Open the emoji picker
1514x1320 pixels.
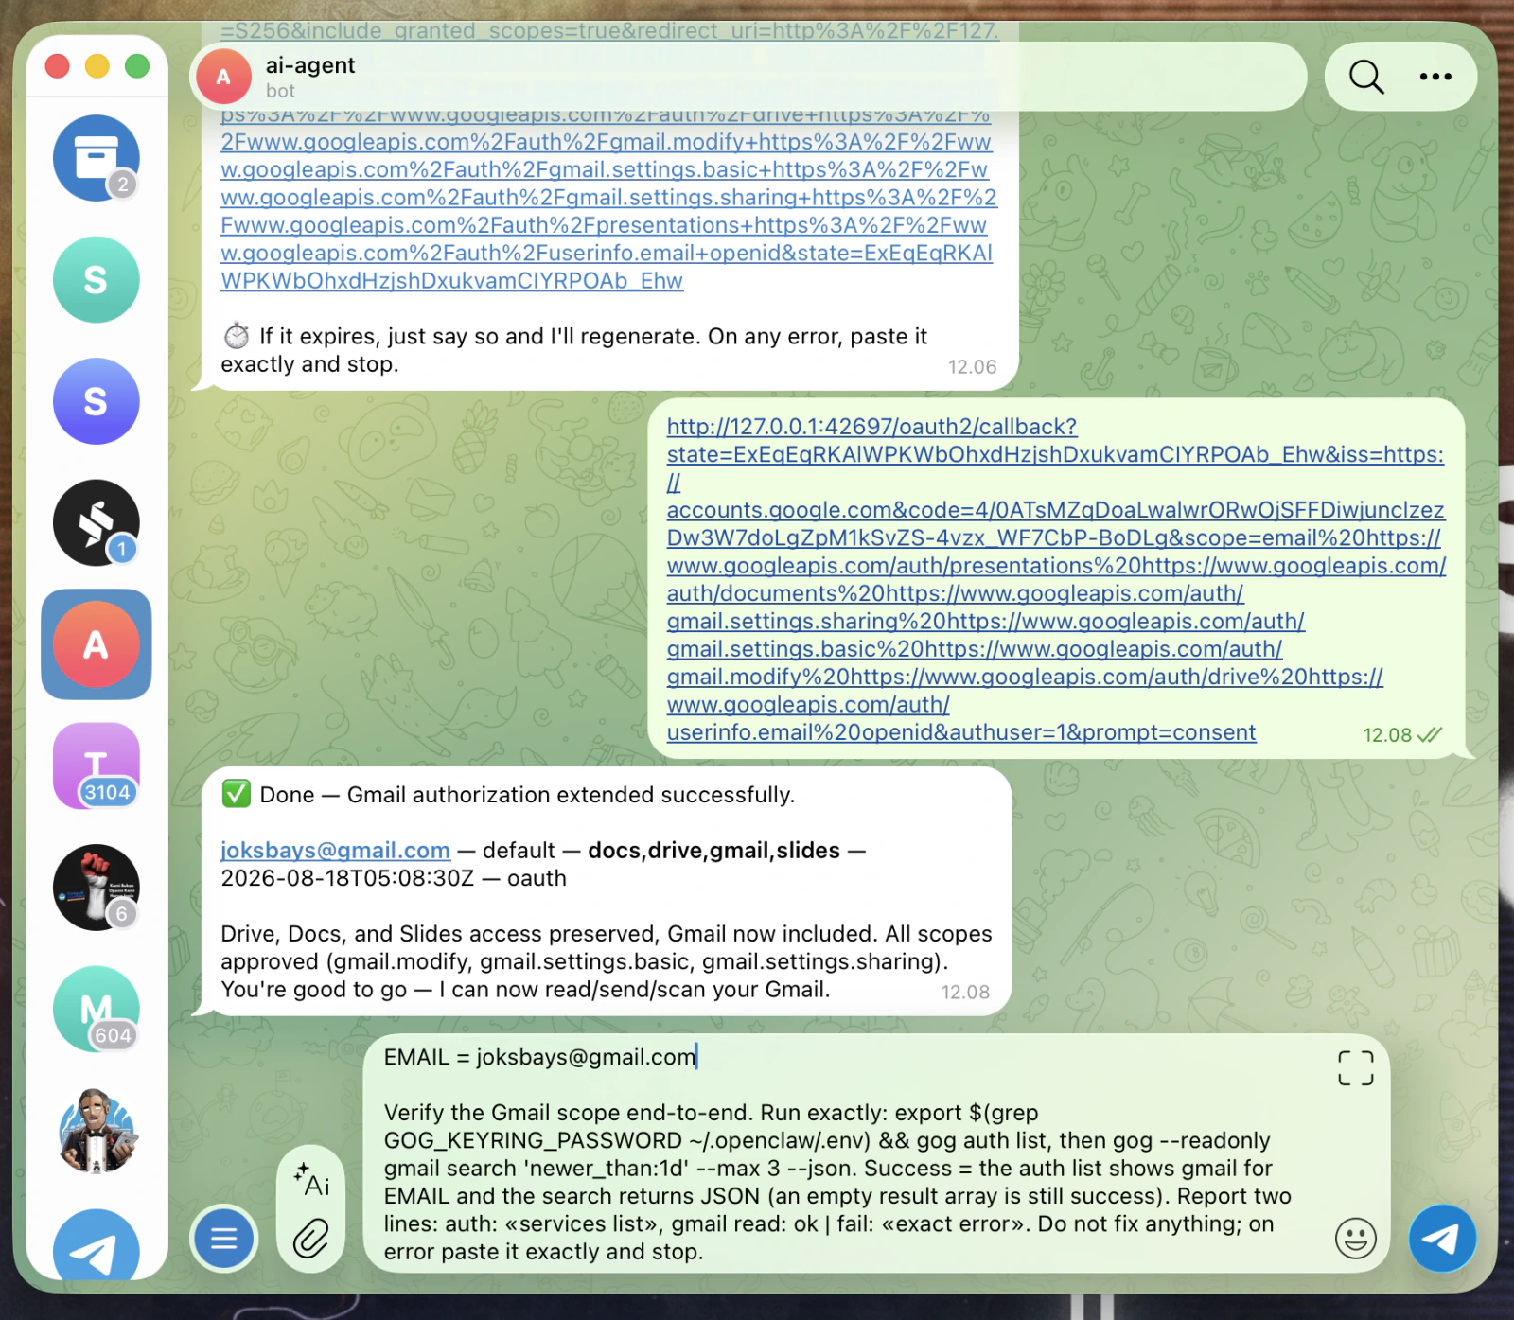(x=1356, y=1238)
